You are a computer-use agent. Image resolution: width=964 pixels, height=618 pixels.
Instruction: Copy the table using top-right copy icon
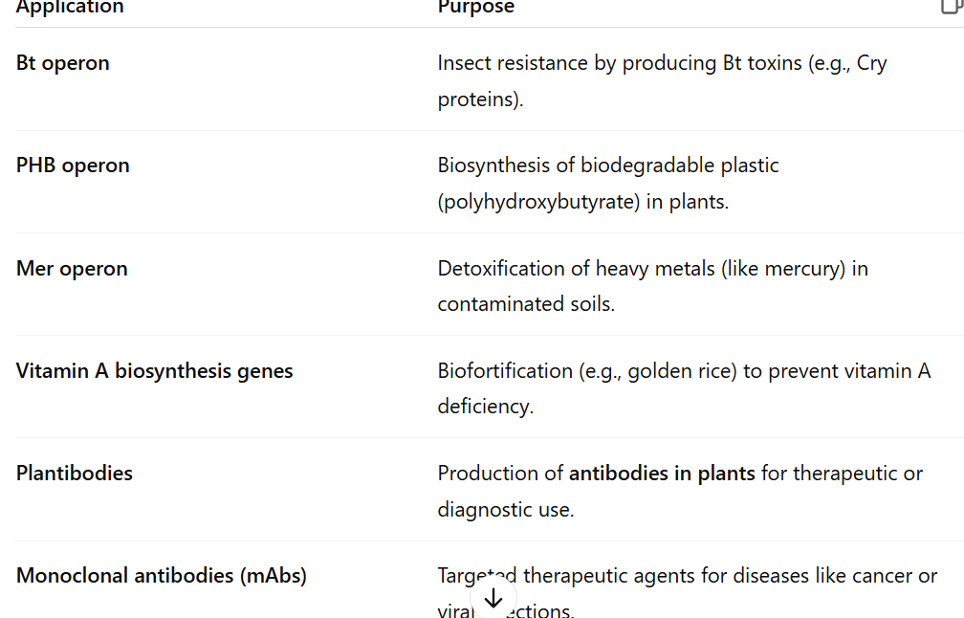(952, 6)
